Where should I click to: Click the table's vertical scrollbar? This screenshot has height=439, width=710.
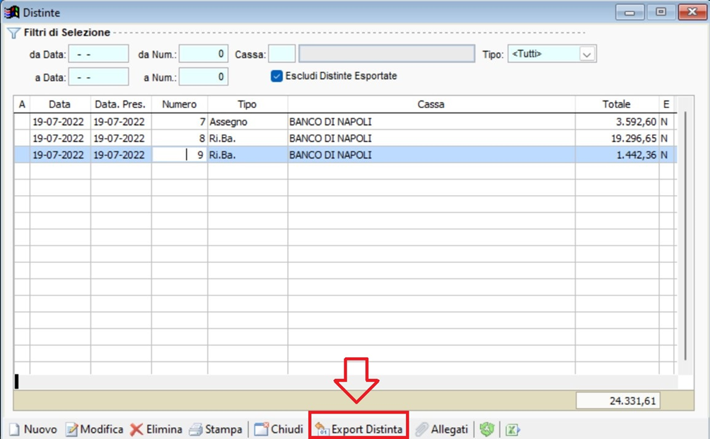click(x=685, y=233)
